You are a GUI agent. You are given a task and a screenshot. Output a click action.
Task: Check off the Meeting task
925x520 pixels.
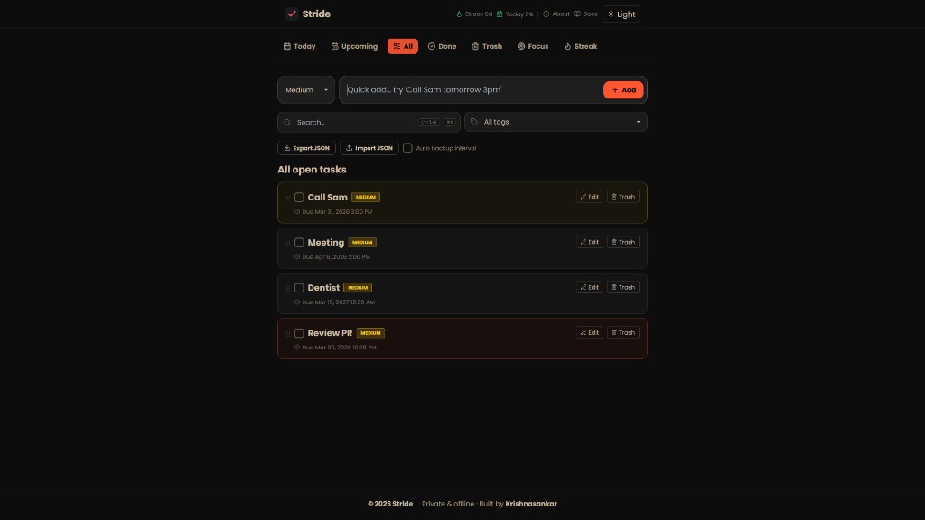click(299, 243)
